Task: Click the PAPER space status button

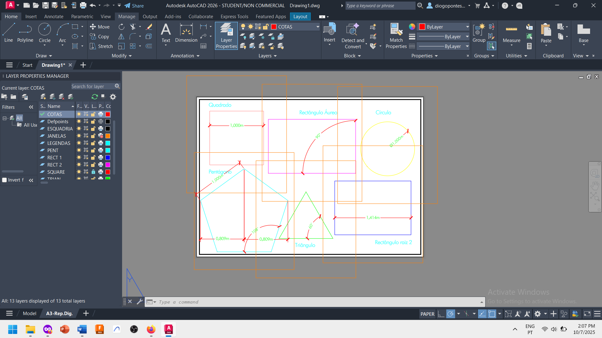Action: click(427, 314)
